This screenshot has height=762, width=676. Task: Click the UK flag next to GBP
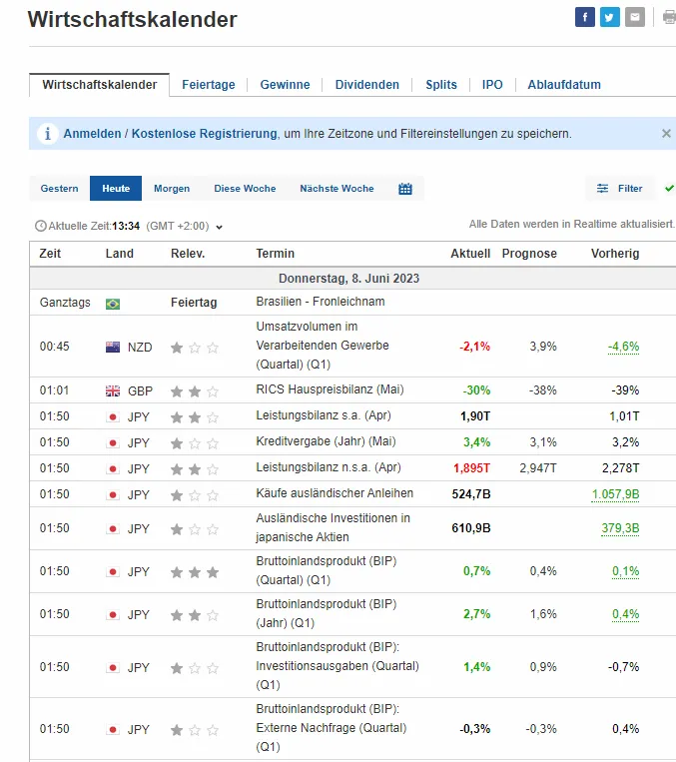(x=113, y=391)
